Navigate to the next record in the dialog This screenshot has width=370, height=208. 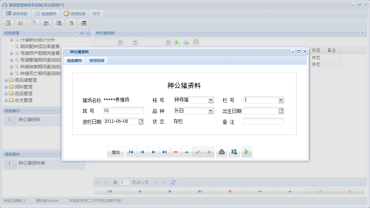153,152
